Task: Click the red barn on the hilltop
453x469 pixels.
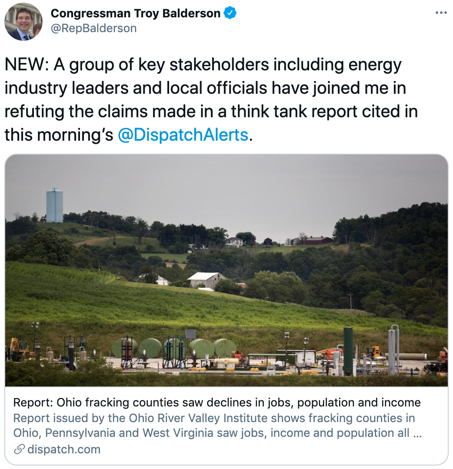Action: [318, 240]
